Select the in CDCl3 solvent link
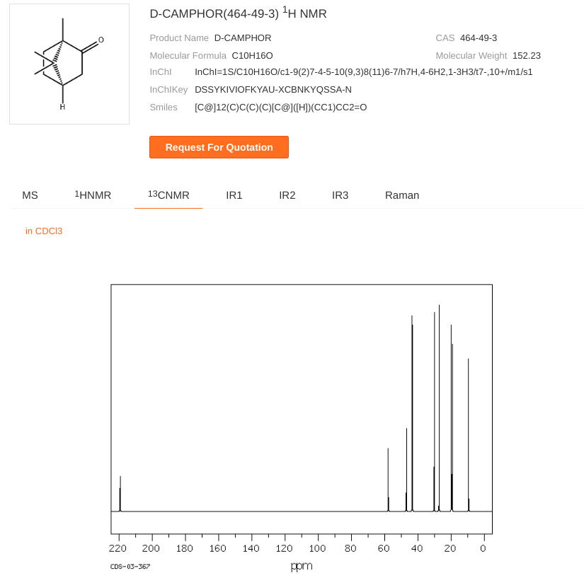 coord(44,231)
